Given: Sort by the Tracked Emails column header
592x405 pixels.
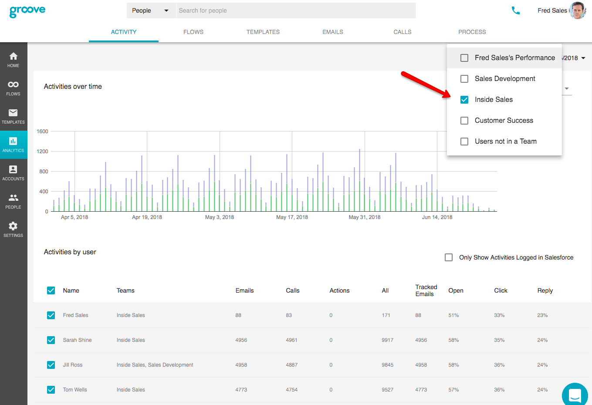Looking at the screenshot, I should 426,290.
